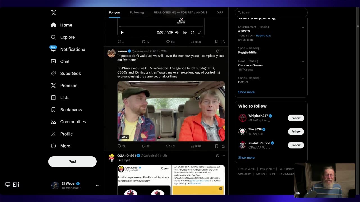The height and width of the screenshot is (202, 360).
Task: Open the Candace Owens trending topic
Action: click(251, 65)
